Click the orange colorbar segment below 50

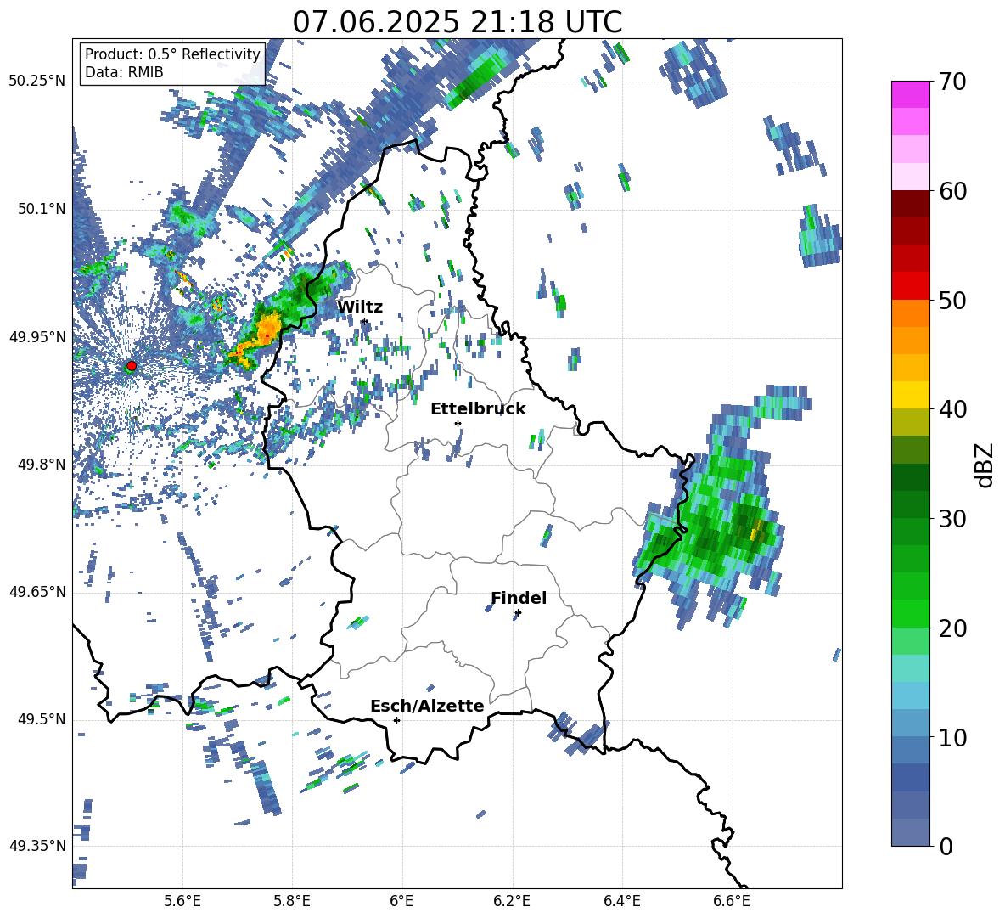point(911,313)
